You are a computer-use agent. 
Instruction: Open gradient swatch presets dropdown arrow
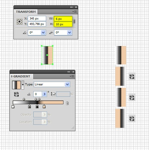click(23, 85)
